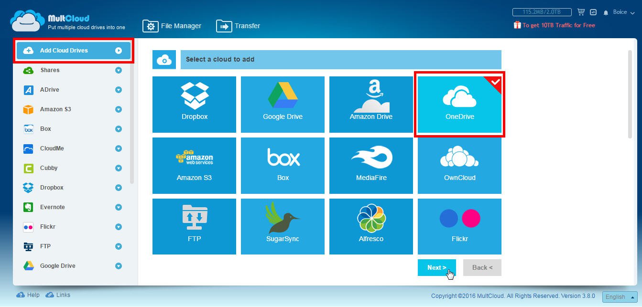
Task: Select the Flickr cloud tile
Action: pyautogui.click(x=459, y=227)
